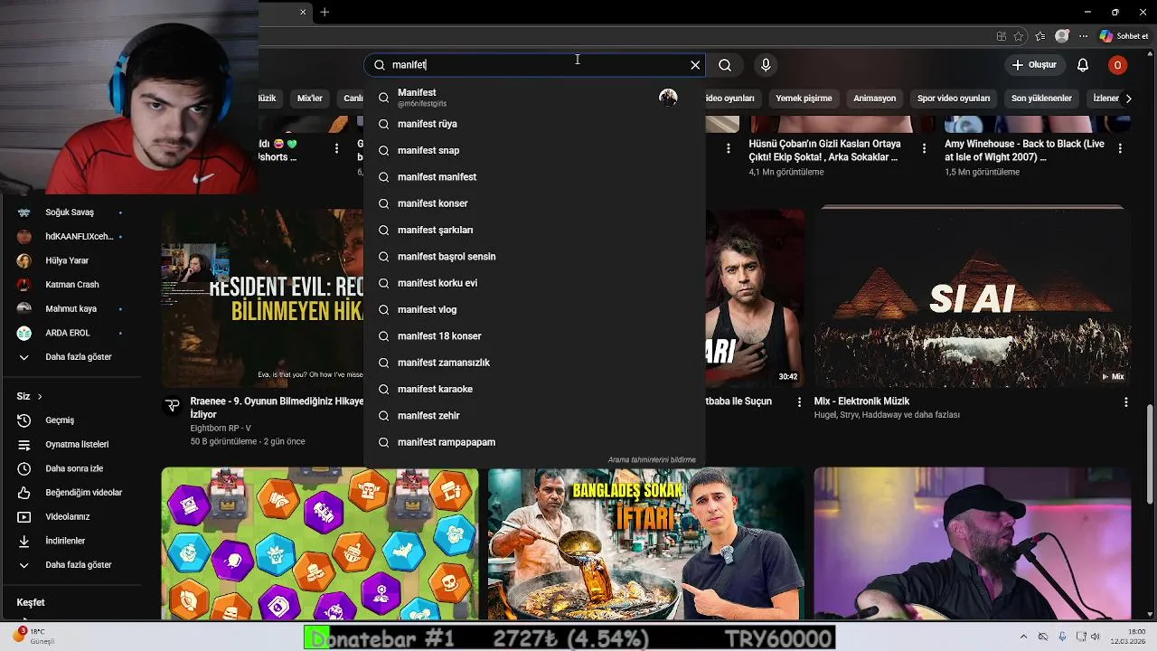
Task: Open the Soğuk Savaş subscription channel
Action: 71,212
